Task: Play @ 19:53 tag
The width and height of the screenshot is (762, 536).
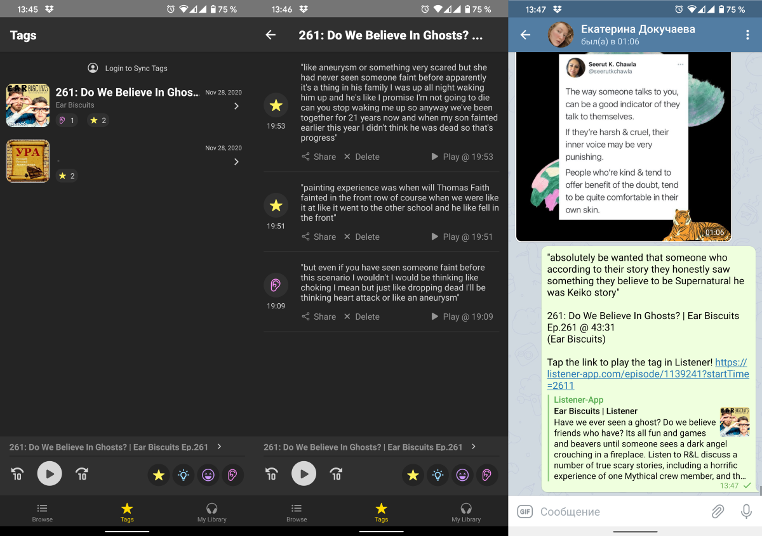Action: [x=462, y=157]
